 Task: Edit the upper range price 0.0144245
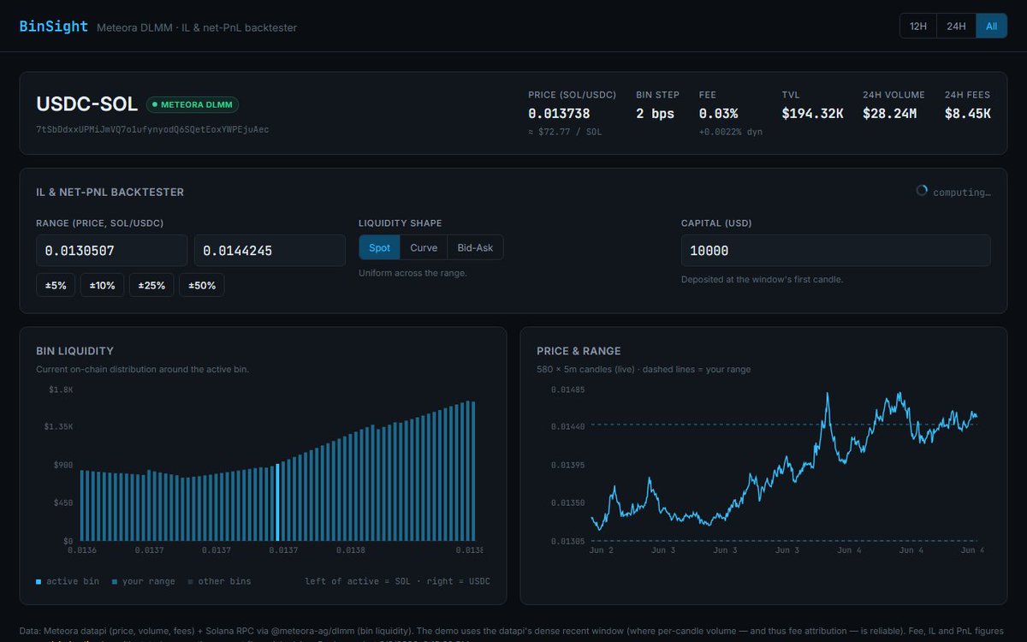coord(270,251)
